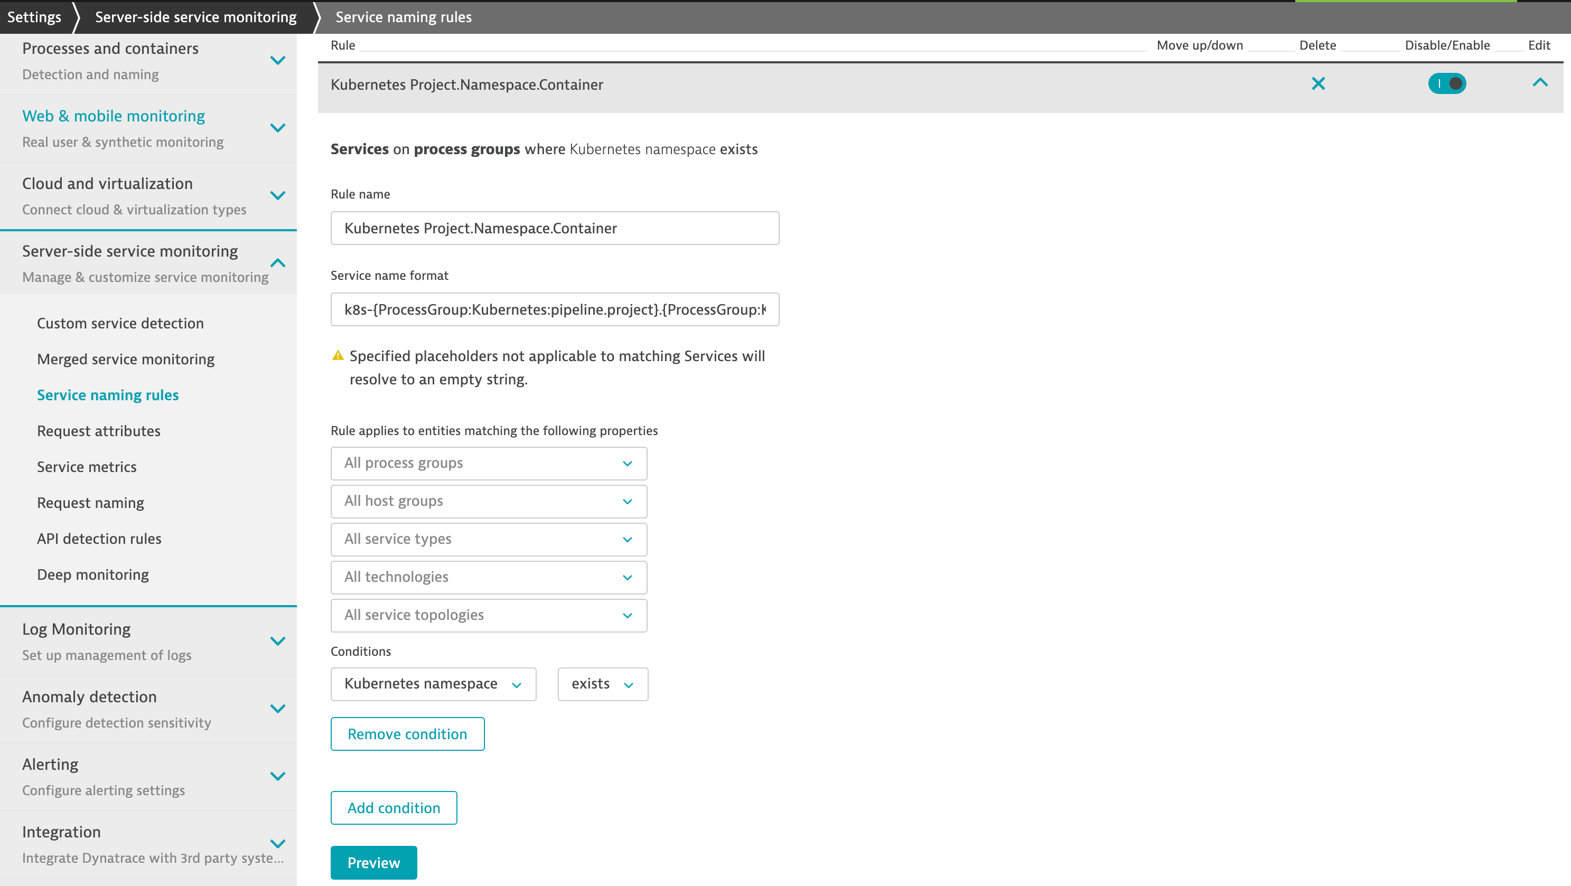The height and width of the screenshot is (886, 1571).
Task: Expand Alerting settings chevron
Action: point(277,776)
